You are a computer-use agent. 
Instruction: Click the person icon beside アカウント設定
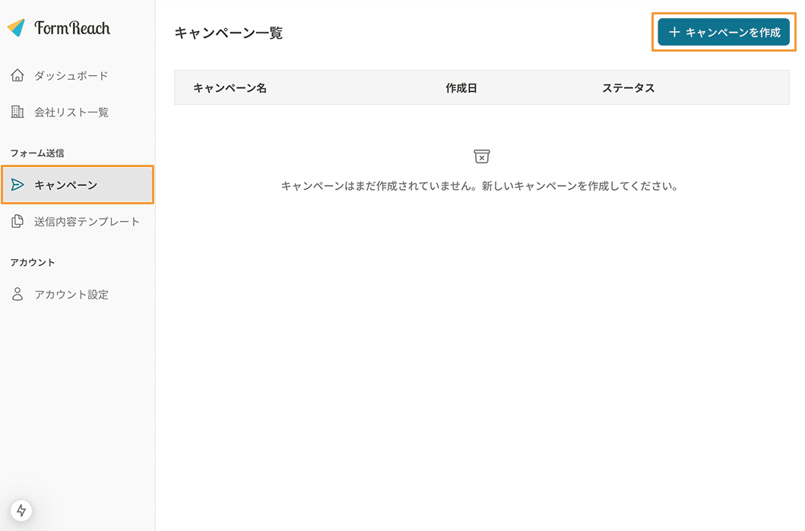pos(17,294)
